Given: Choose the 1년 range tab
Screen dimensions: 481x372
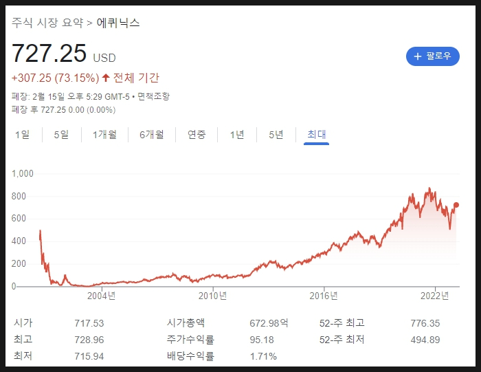Looking at the screenshot, I should pos(237,135).
